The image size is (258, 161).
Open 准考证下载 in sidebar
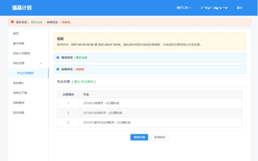[x=20, y=93]
